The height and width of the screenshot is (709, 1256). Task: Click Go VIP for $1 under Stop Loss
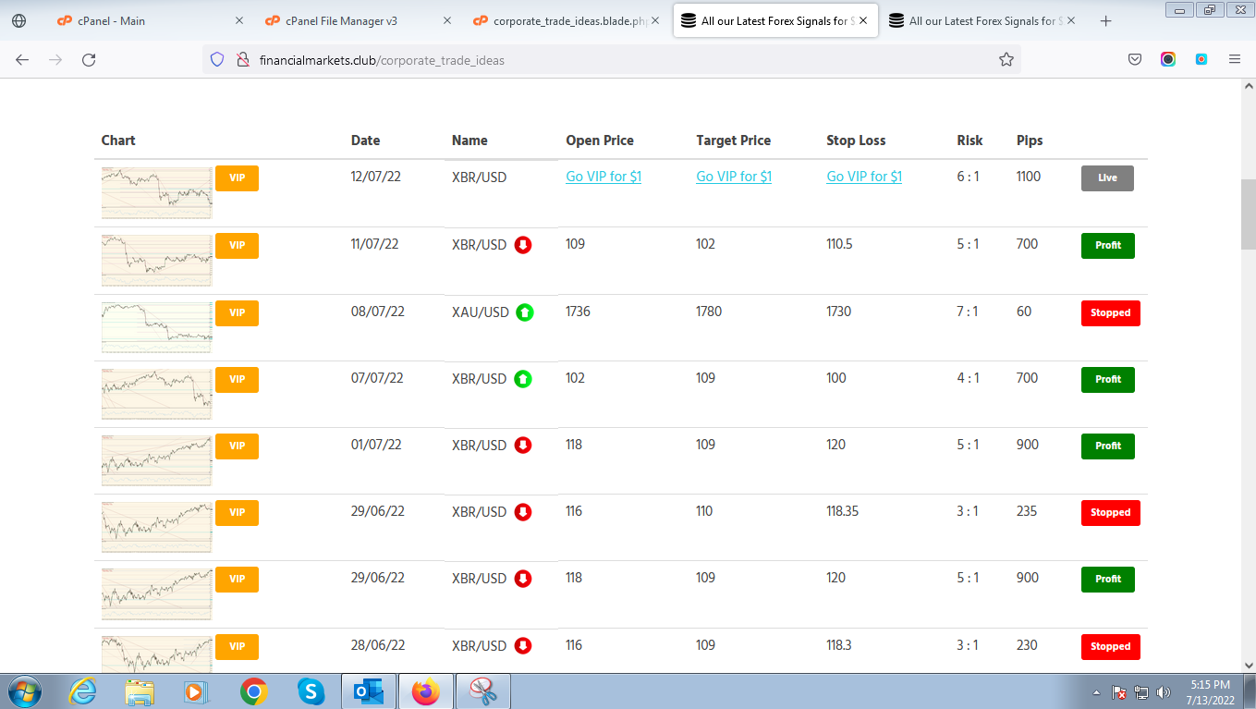pyautogui.click(x=864, y=177)
